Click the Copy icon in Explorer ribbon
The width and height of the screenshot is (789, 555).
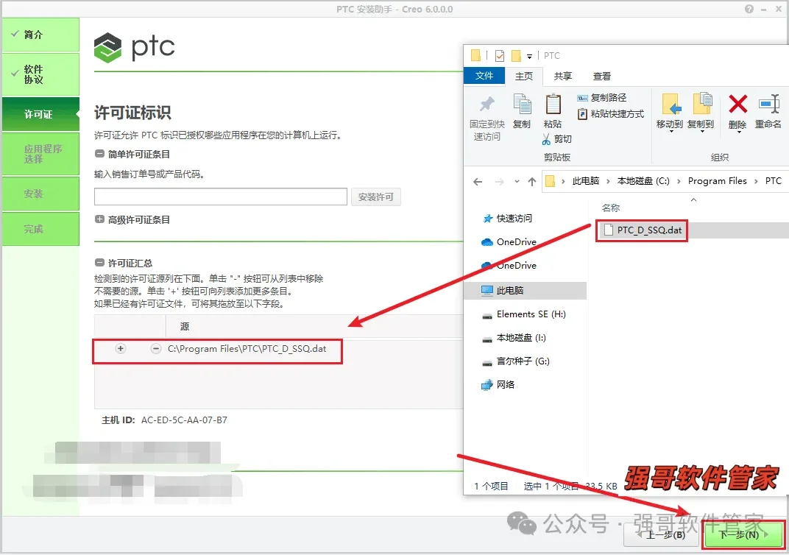(522, 105)
